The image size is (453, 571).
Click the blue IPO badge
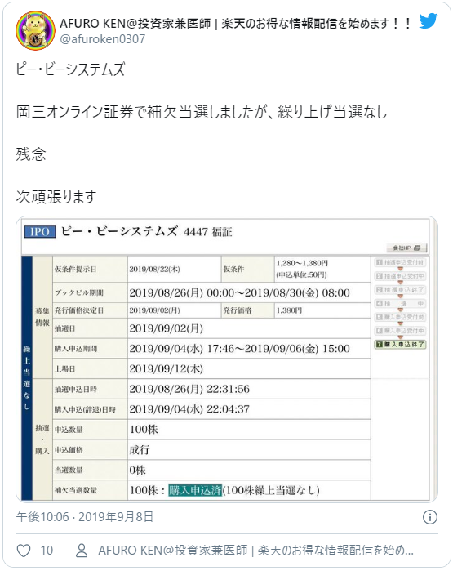tap(40, 232)
